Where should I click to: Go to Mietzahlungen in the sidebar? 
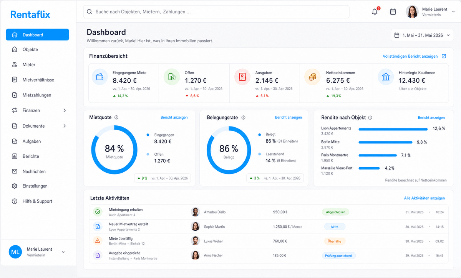click(37, 95)
